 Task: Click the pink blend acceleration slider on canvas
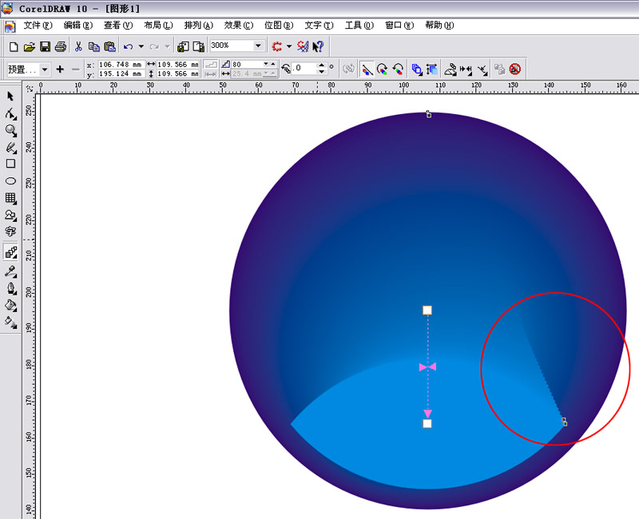tap(427, 367)
